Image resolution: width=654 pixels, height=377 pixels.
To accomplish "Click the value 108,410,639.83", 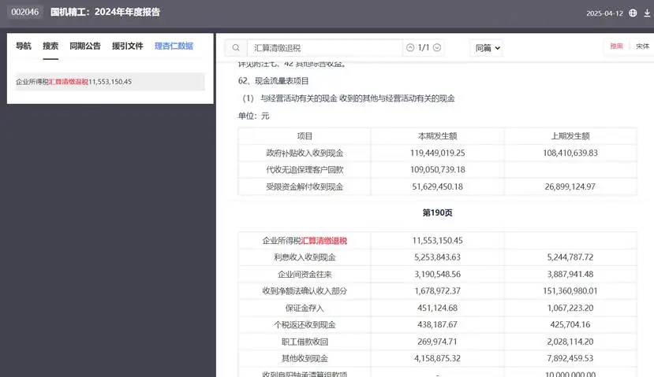I will [570, 153].
